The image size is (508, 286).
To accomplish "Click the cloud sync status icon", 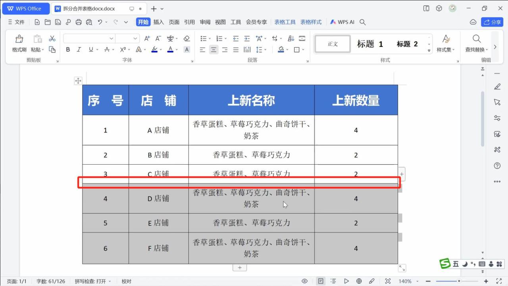I will click(473, 22).
